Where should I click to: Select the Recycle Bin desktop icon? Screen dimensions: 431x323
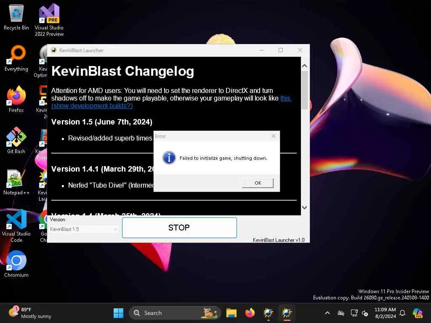pyautogui.click(x=16, y=17)
